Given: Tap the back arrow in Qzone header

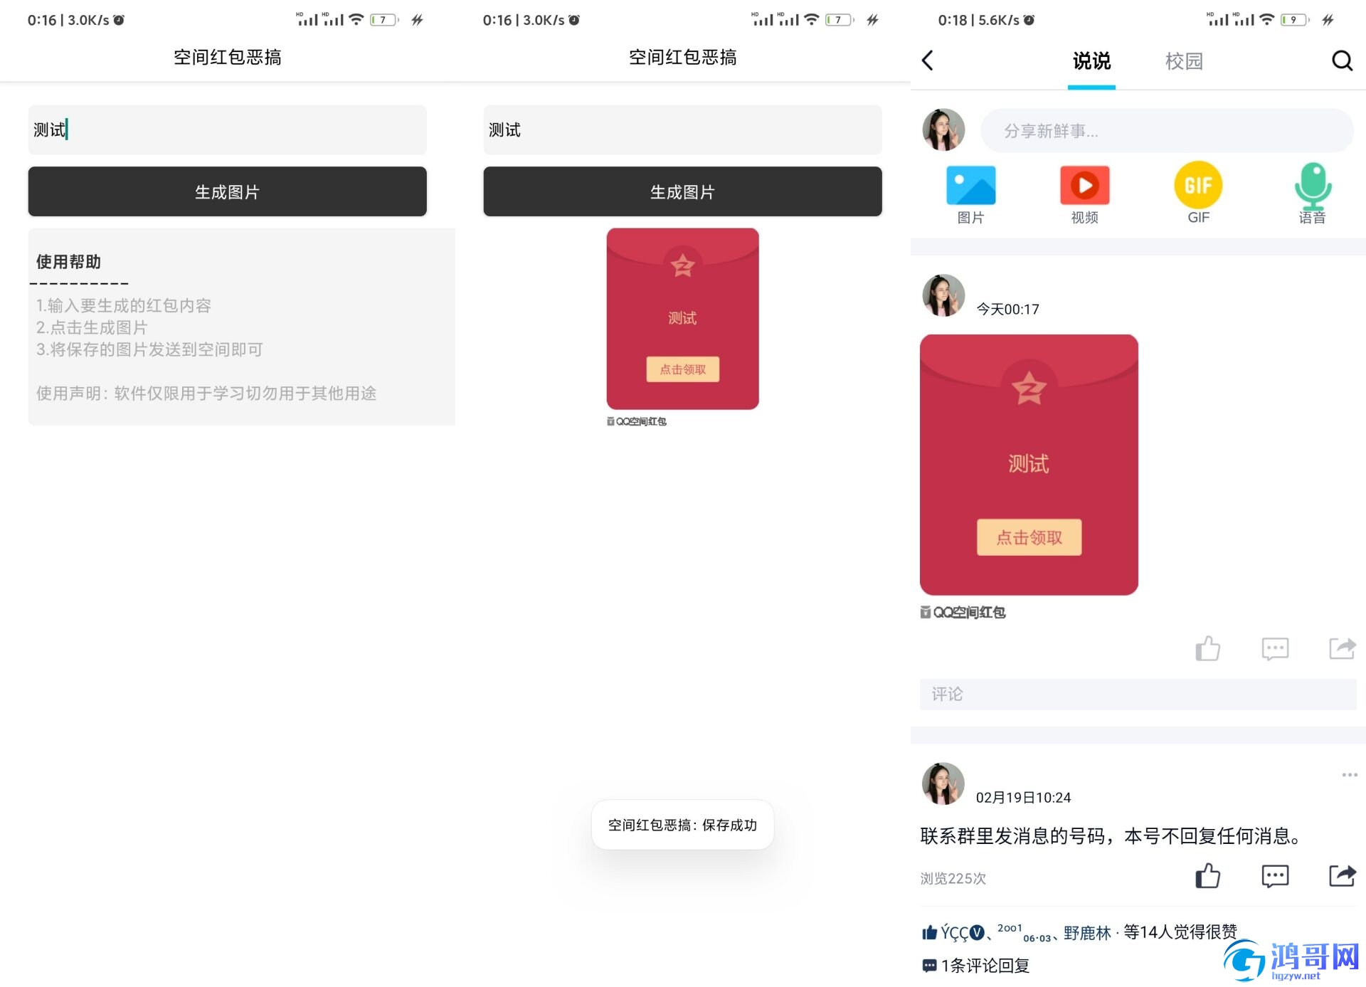Looking at the screenshot, I should 927,60.
